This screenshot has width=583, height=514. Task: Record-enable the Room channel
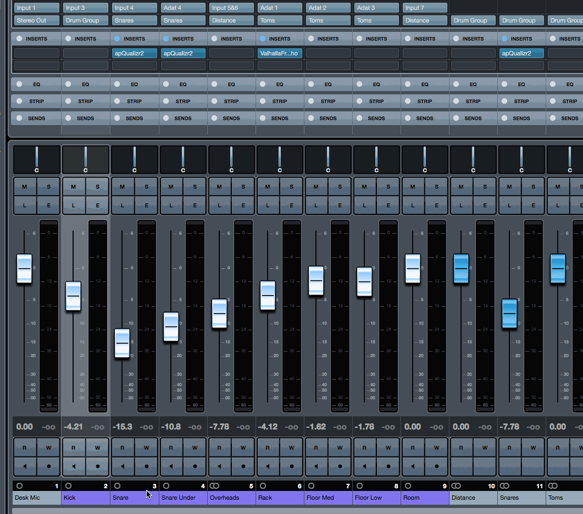[437, 467]
